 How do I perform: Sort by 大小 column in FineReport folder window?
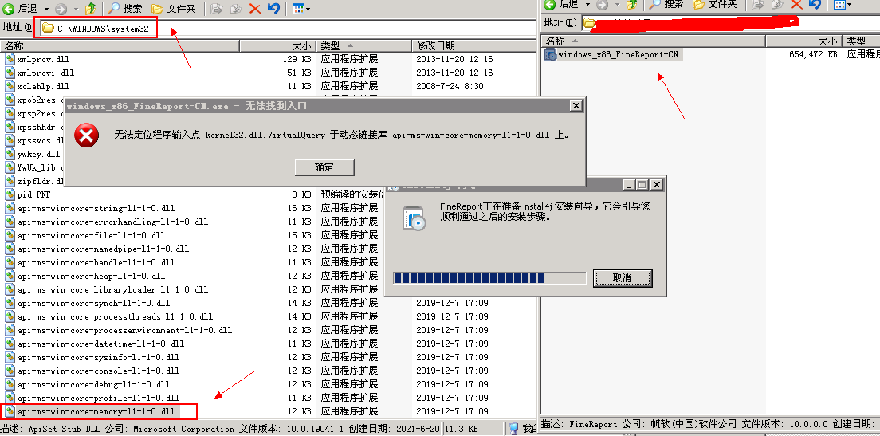pyautogui.click(x=803, y=41)
